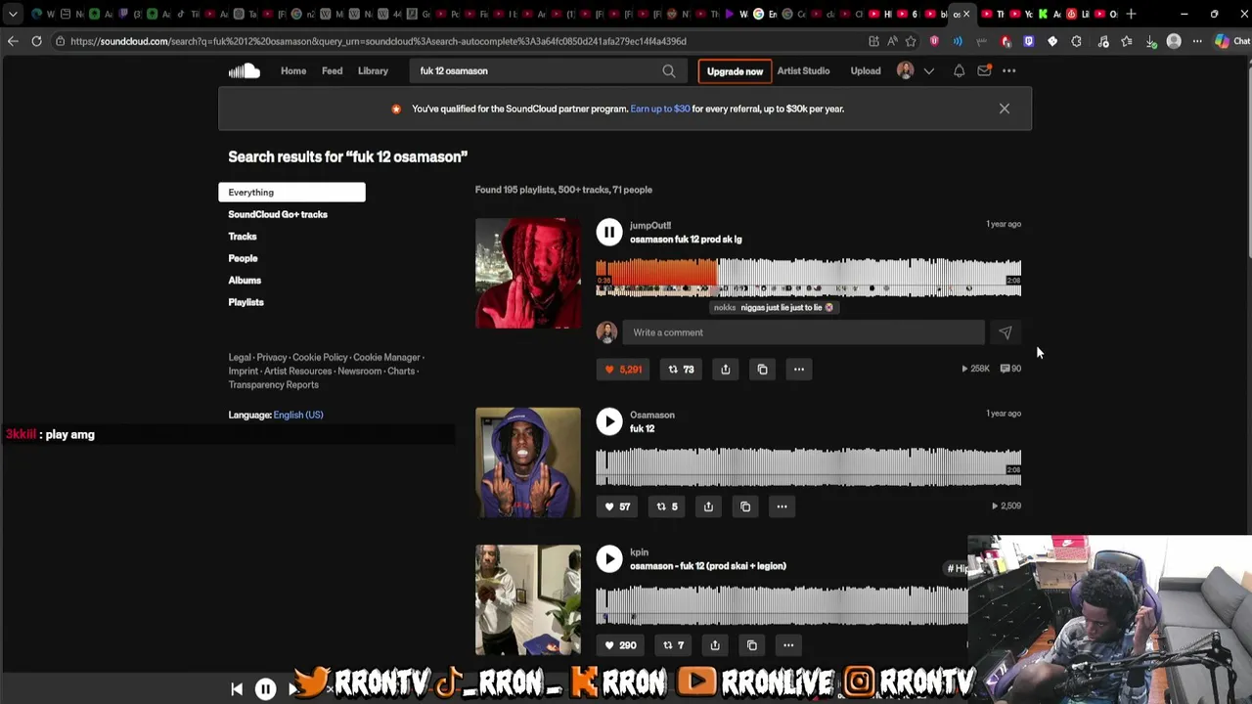Click the Upload link

[x=866, y=70]
